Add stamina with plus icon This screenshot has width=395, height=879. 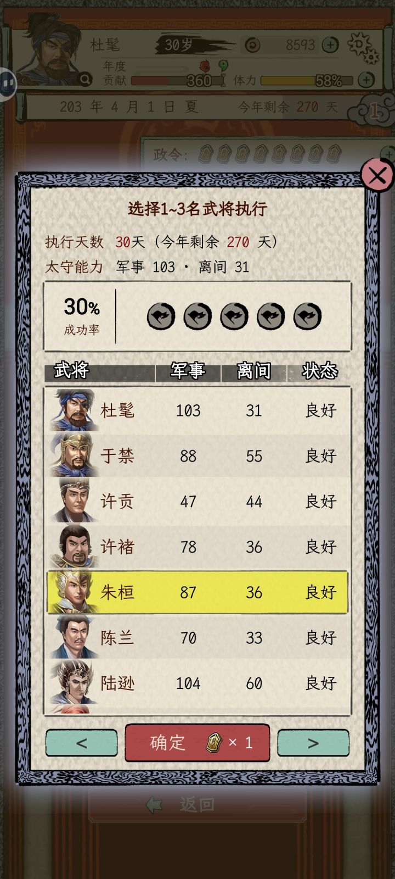[366, 80]
